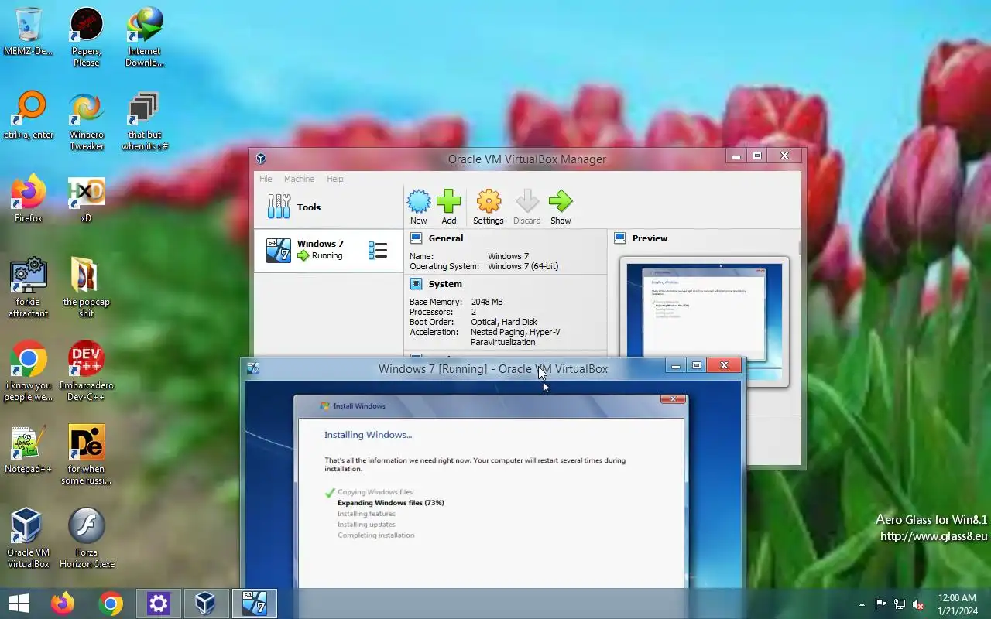Click the Completing installation step

tap(375, 535)
